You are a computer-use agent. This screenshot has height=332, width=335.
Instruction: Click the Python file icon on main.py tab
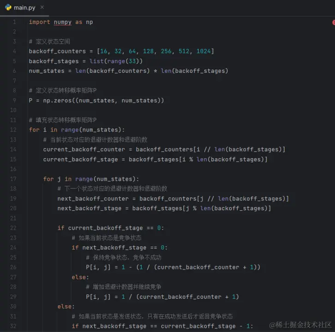8,7
